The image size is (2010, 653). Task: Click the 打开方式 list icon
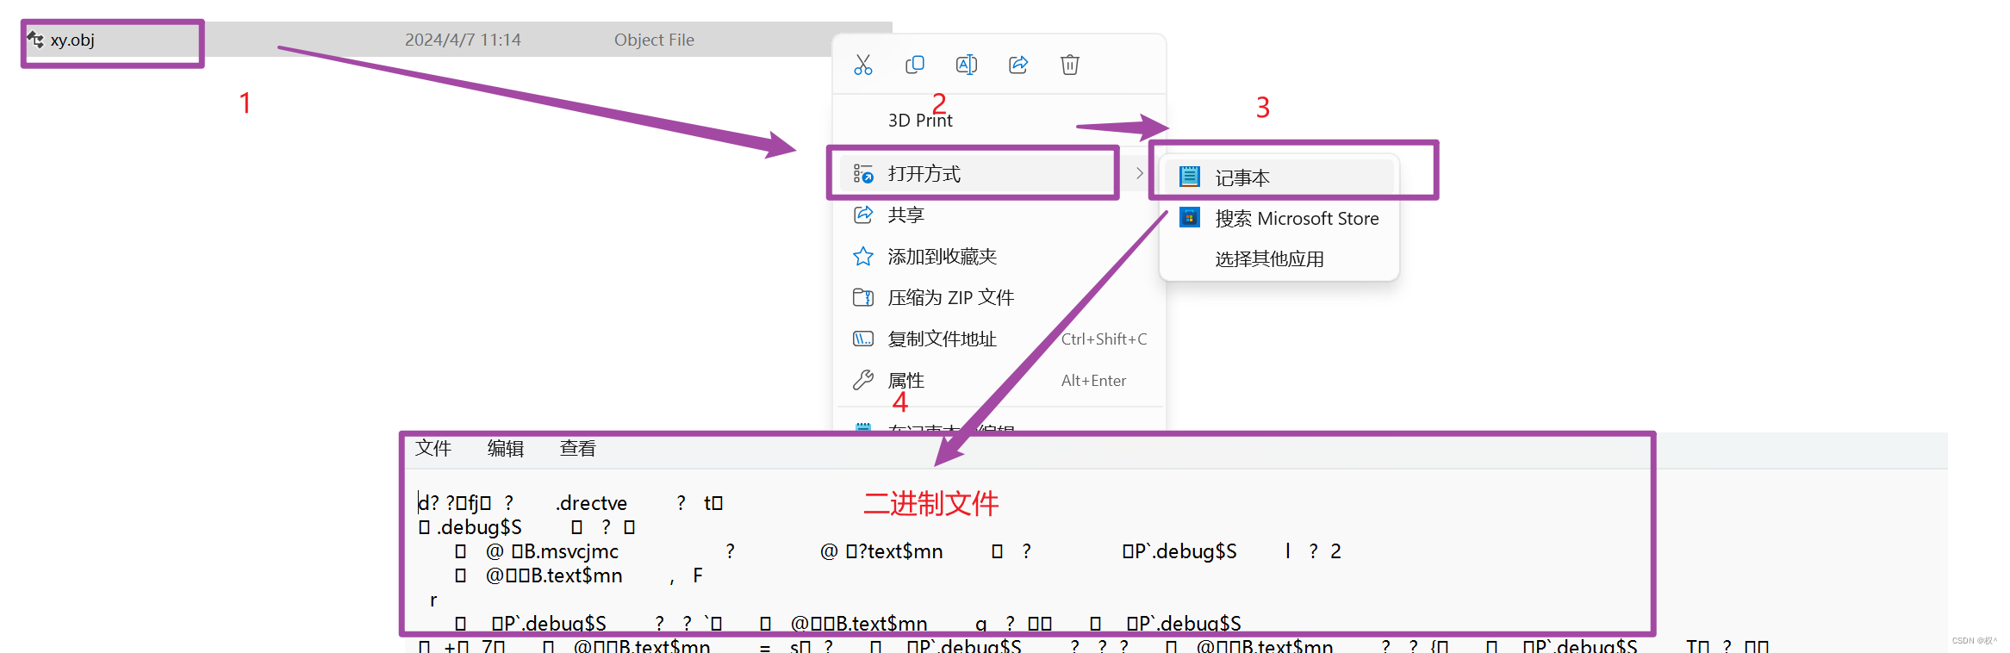coord(863,173)
